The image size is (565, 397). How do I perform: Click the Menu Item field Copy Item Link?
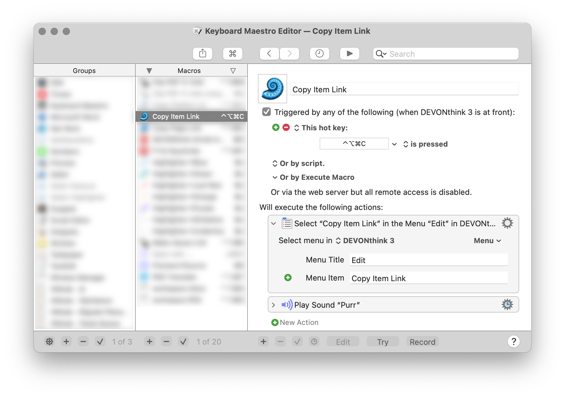pos(428,278)
